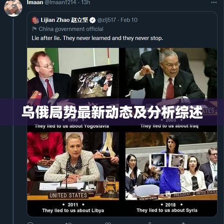
Task: Click Lijian Zhao's small profile avatar
Action: 35,20
